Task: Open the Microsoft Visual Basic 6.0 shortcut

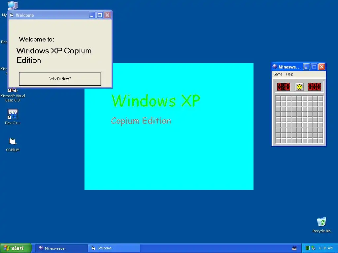Action: pos(13,95)
